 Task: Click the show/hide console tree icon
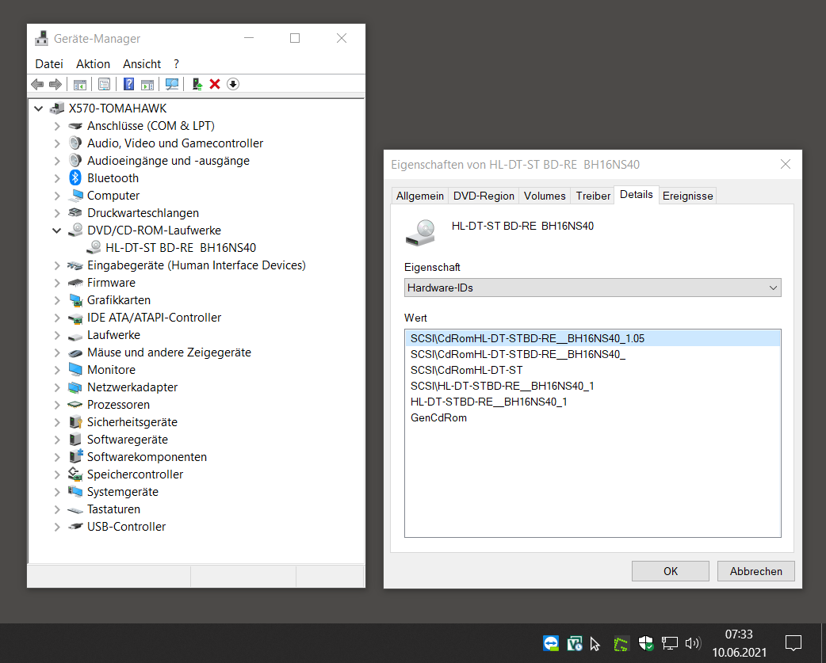tap(80, 84)
